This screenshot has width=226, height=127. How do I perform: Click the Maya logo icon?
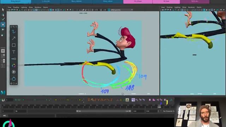(x=3, y=92)
